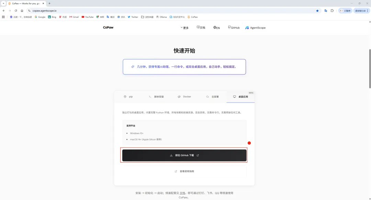Open the browser home page
371x200 pixels.
22,11
